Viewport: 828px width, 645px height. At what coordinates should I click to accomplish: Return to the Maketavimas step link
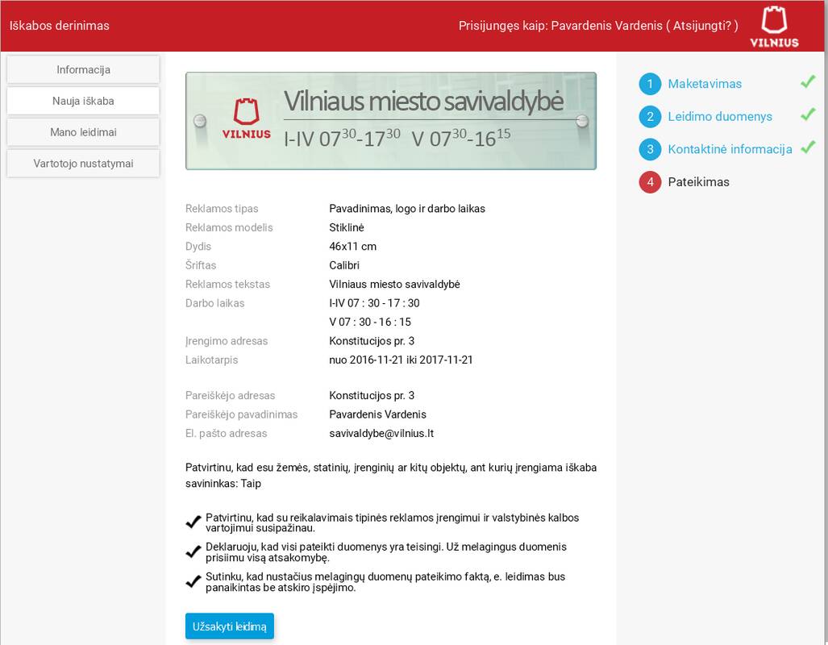point(705,84)
